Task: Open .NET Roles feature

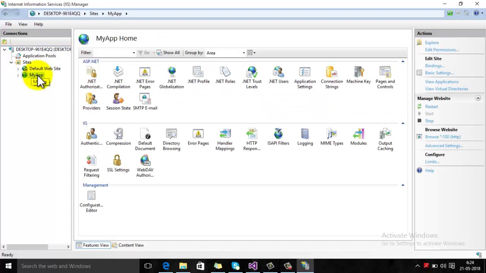Action: click(x=225, y=75)
